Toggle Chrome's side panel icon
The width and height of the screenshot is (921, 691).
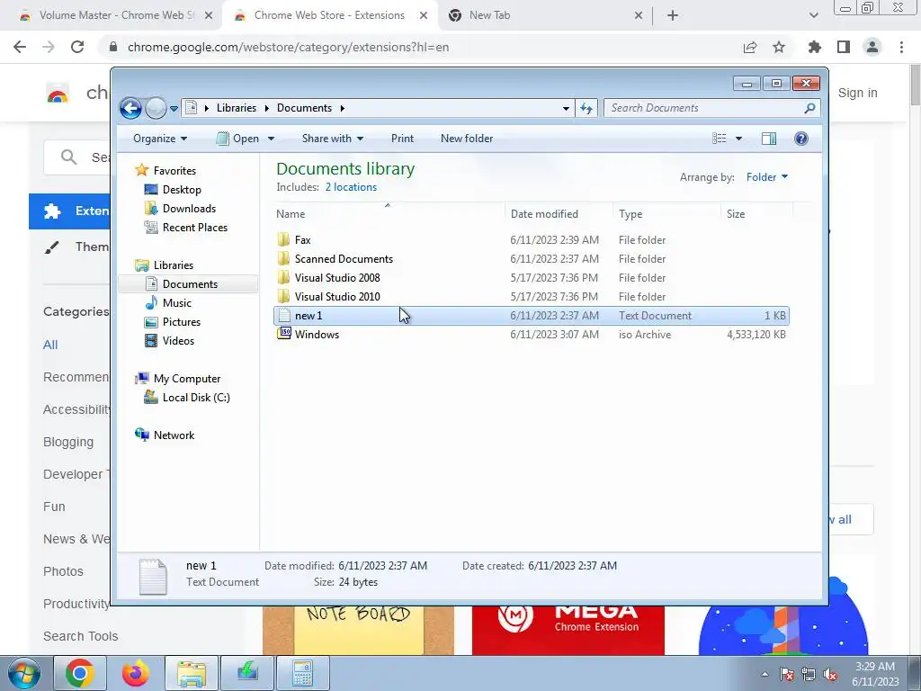[x=844, y=47]
